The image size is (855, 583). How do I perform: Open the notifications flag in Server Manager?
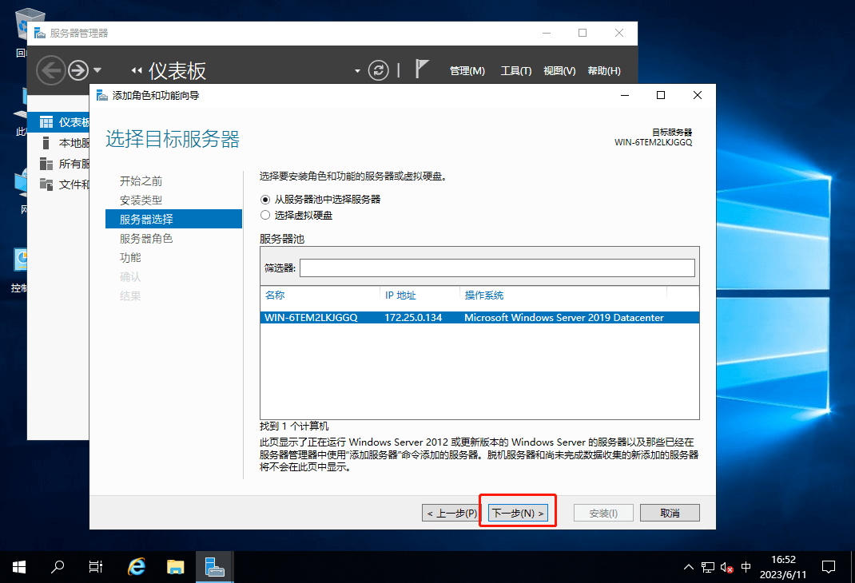pyautogui.click(x=421, y=69)
